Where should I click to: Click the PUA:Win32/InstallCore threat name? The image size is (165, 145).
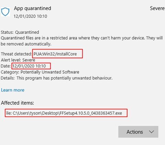(55, 54)
